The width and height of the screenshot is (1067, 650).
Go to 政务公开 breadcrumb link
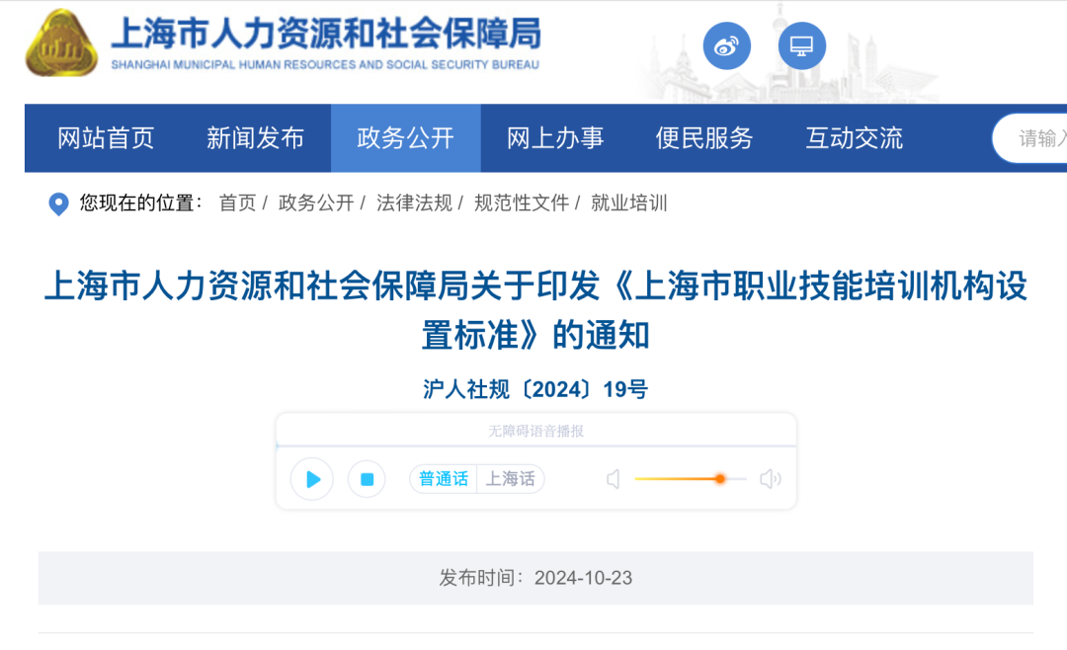316,203
